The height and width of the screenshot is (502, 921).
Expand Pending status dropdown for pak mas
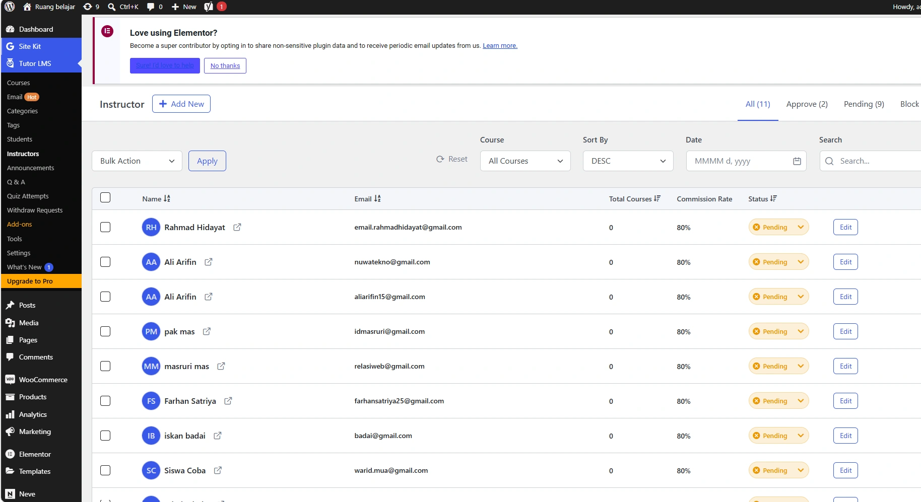(778, 331)
